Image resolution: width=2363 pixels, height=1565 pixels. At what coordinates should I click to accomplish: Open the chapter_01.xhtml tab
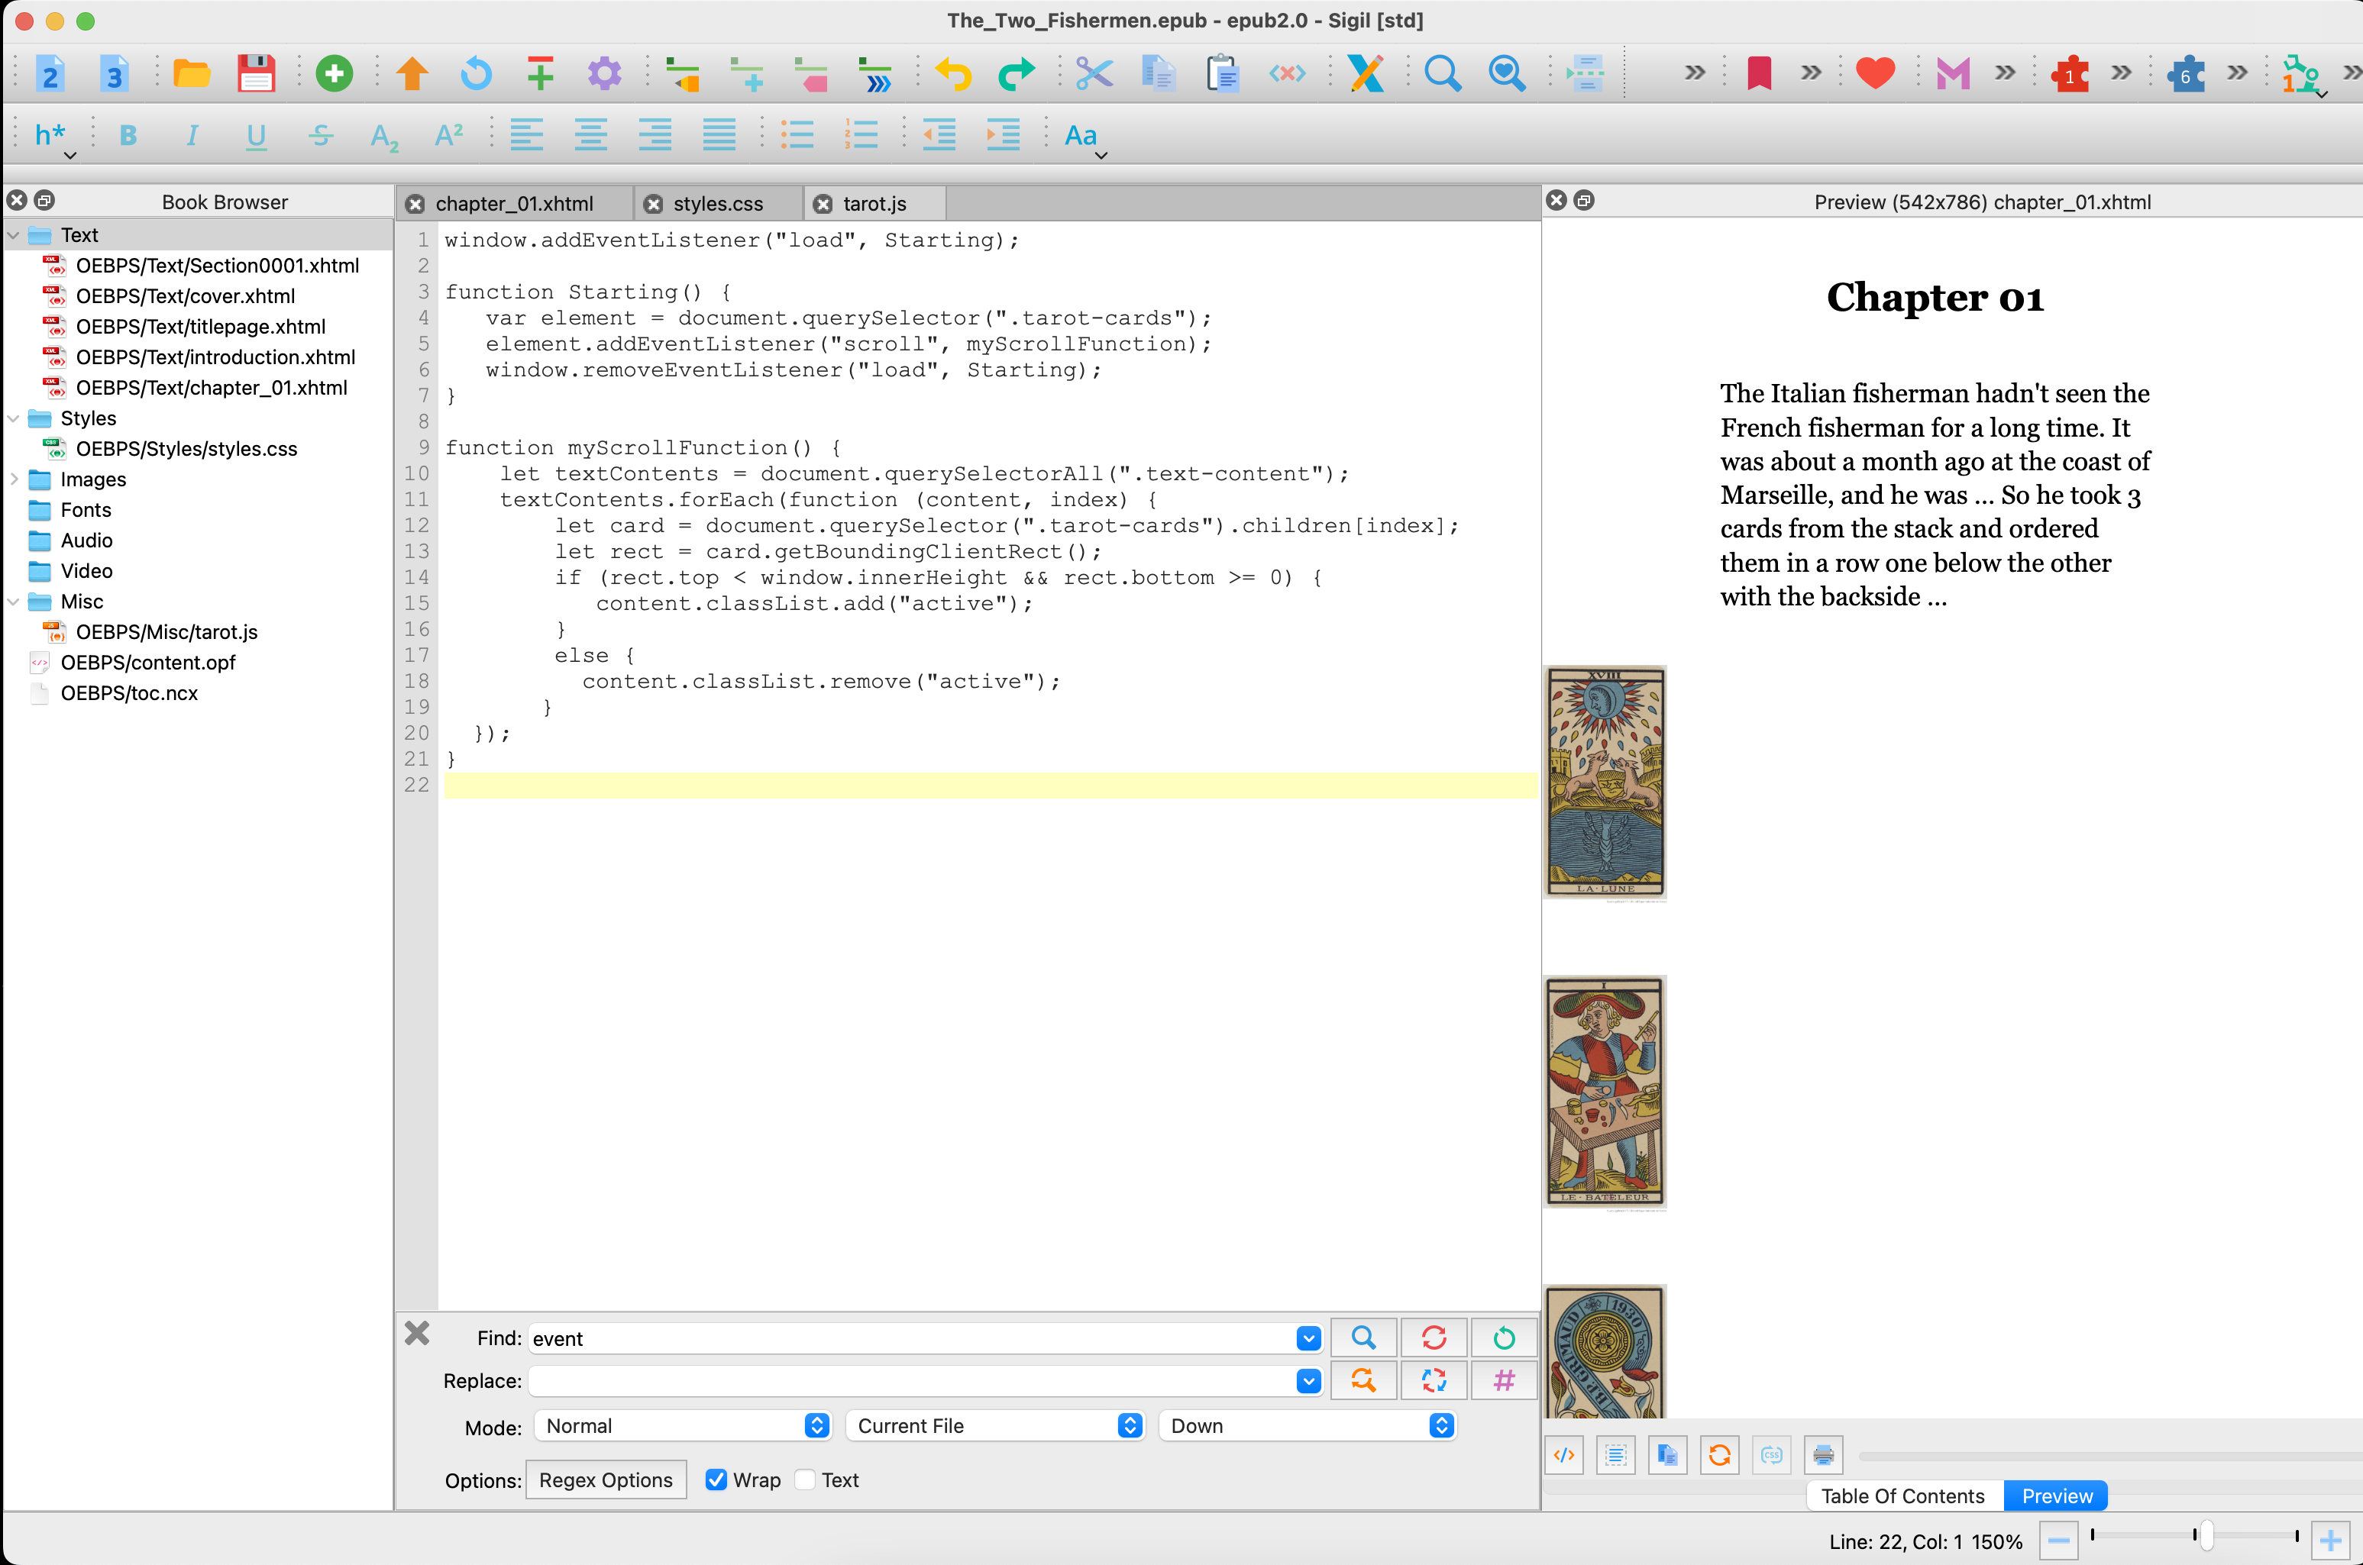click(x=513, y=204)
